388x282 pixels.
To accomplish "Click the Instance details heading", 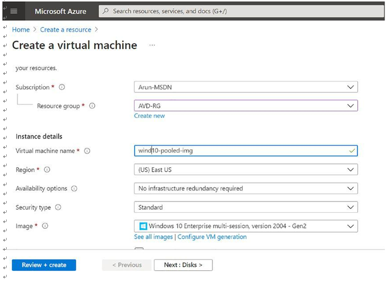I will pyautogui.click(x=39, y=136).
